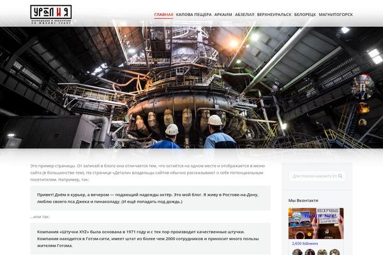Click the sidebar search input field
This screenshot has height=255, width=383.
point(317,176)
